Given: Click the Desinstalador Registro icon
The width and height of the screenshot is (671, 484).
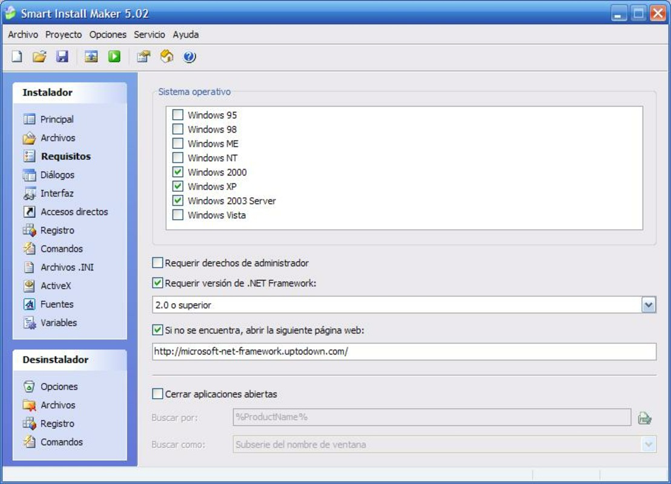Looking at the screenshot, I should pyautogui.click(x=29, y=423).
